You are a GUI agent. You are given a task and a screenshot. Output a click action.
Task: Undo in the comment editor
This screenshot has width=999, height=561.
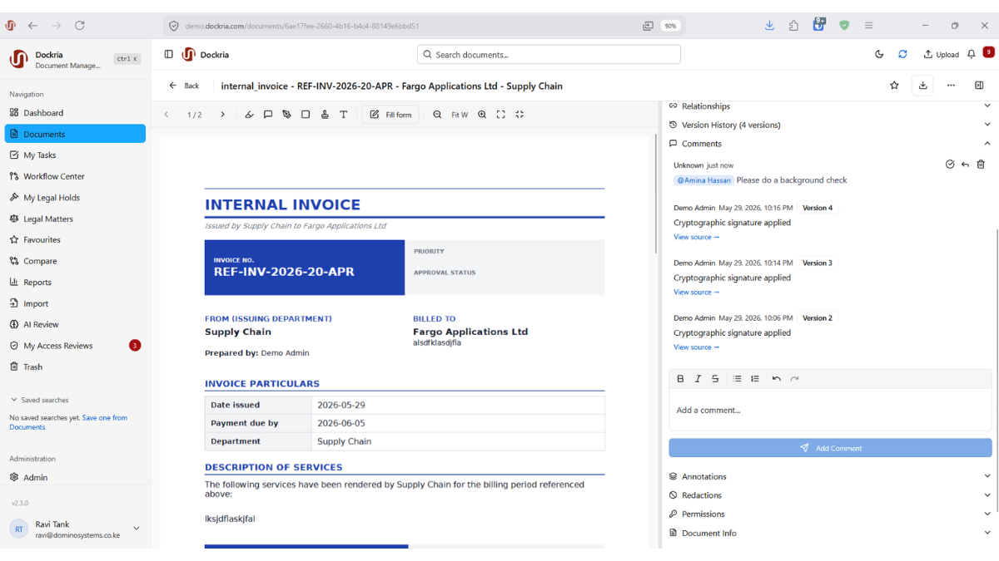click(x=777, y=379)
